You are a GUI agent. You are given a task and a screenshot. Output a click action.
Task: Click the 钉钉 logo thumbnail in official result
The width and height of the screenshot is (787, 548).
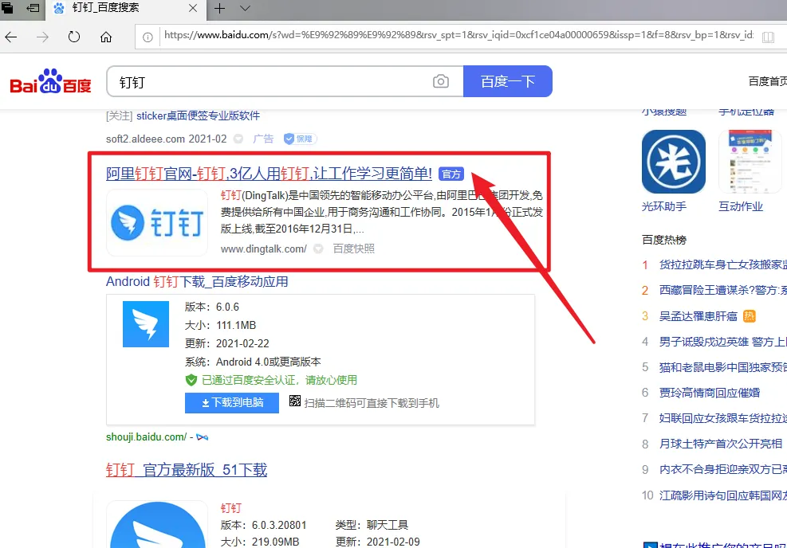click(157, 221)
